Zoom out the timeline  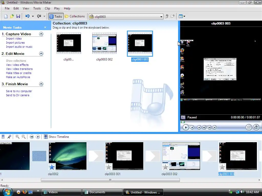click(x=24, y=137)
